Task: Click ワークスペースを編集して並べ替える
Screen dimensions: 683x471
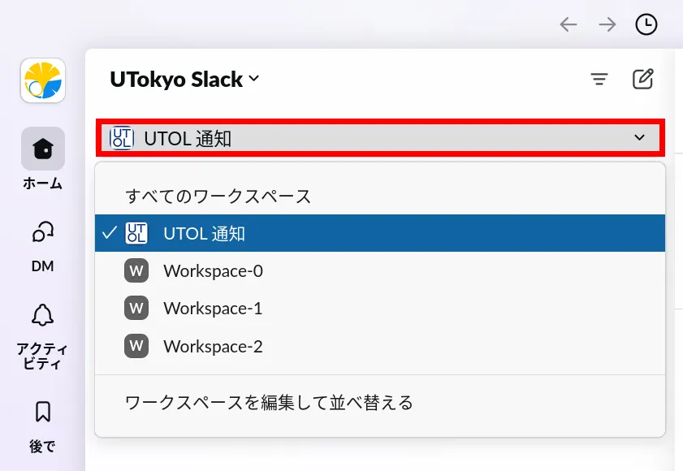Action: [269, 403]
